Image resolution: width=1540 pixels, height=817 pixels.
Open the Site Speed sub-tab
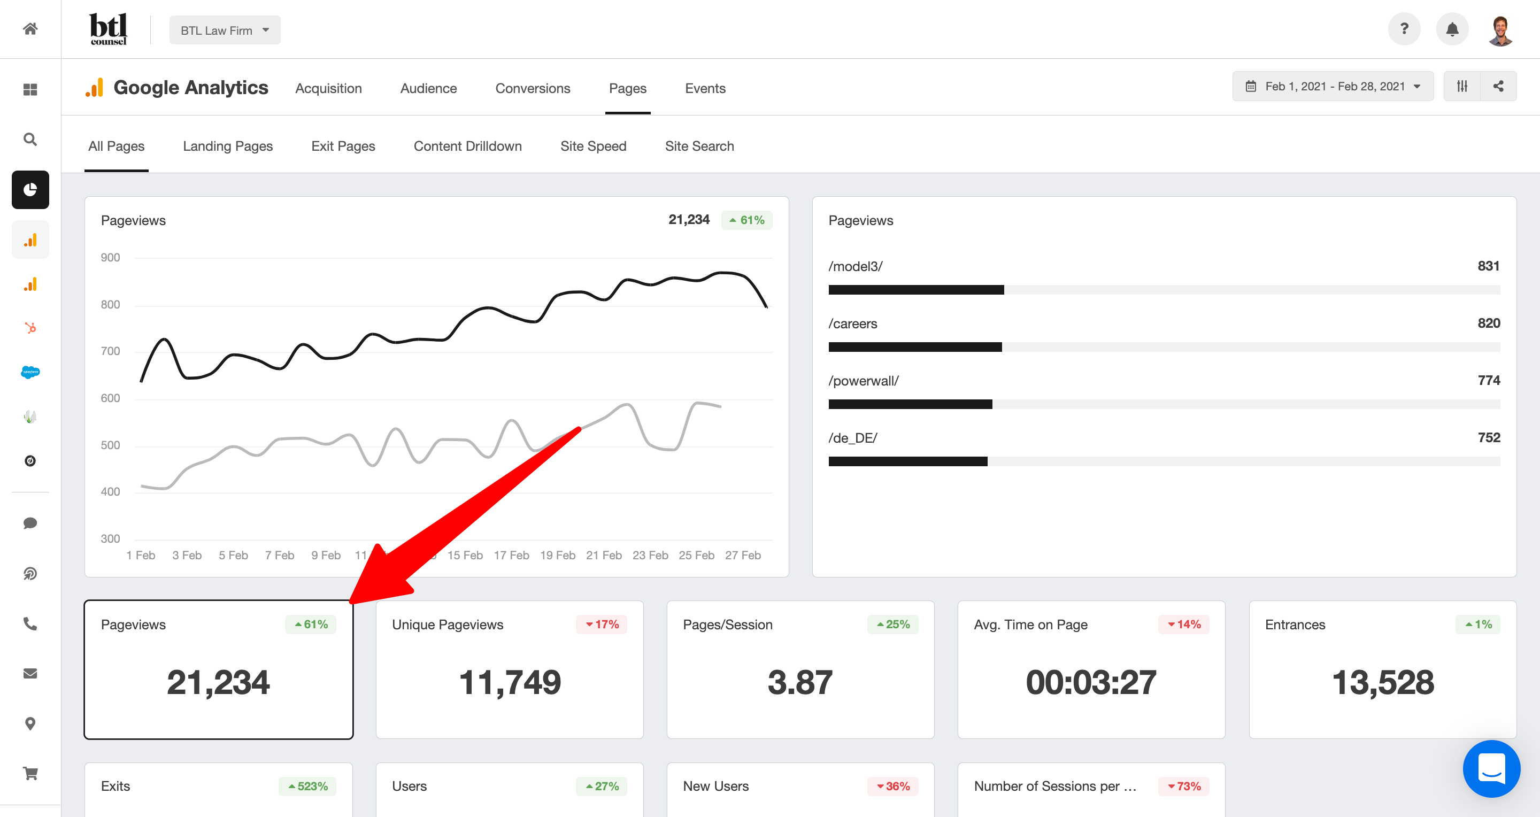(x=593, y=147)
